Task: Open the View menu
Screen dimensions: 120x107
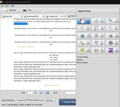Action: (x=7, y=6)
